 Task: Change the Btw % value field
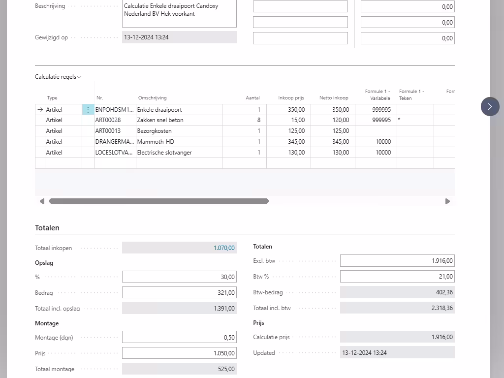[x=397, y=277]
